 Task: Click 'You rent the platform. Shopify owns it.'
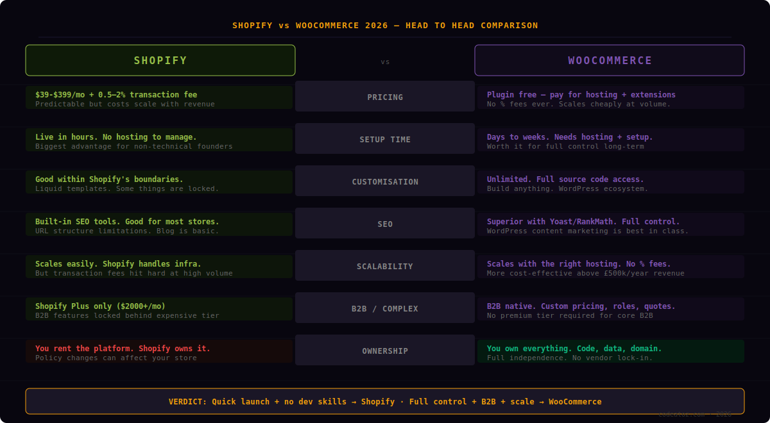(x=123, y=348)
